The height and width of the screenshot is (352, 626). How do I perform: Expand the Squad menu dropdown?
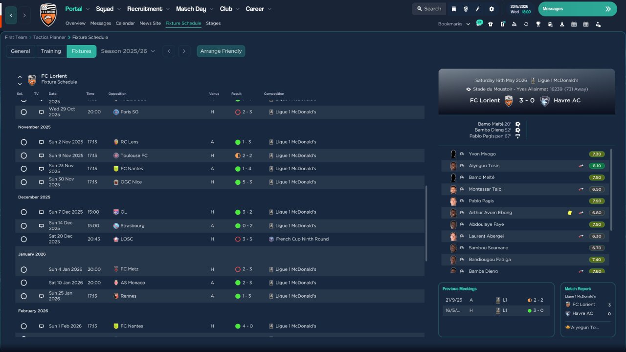(x=108, y=9)
